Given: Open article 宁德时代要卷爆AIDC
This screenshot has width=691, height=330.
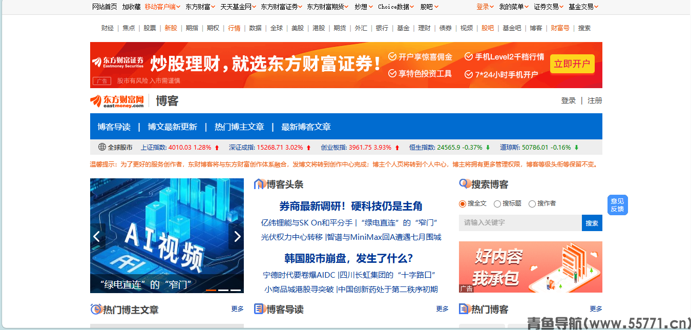Looking at the screenshot, I should (x=299, y=275).
